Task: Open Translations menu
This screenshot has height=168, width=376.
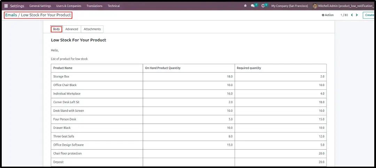Action: pyautogui.click(x=94, y=6)
